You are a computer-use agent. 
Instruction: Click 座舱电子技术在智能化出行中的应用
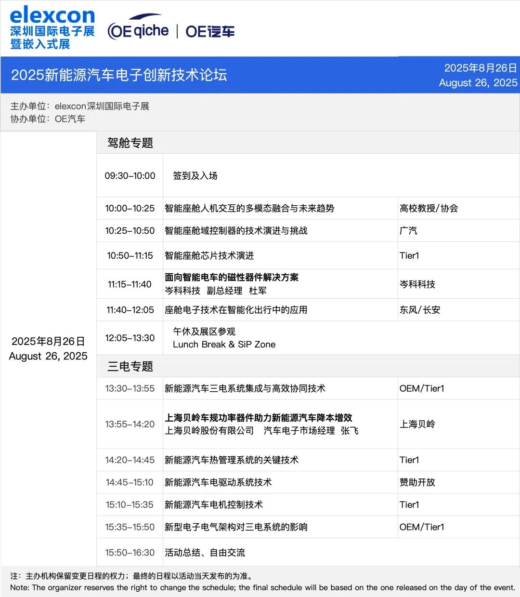point(236,310)
